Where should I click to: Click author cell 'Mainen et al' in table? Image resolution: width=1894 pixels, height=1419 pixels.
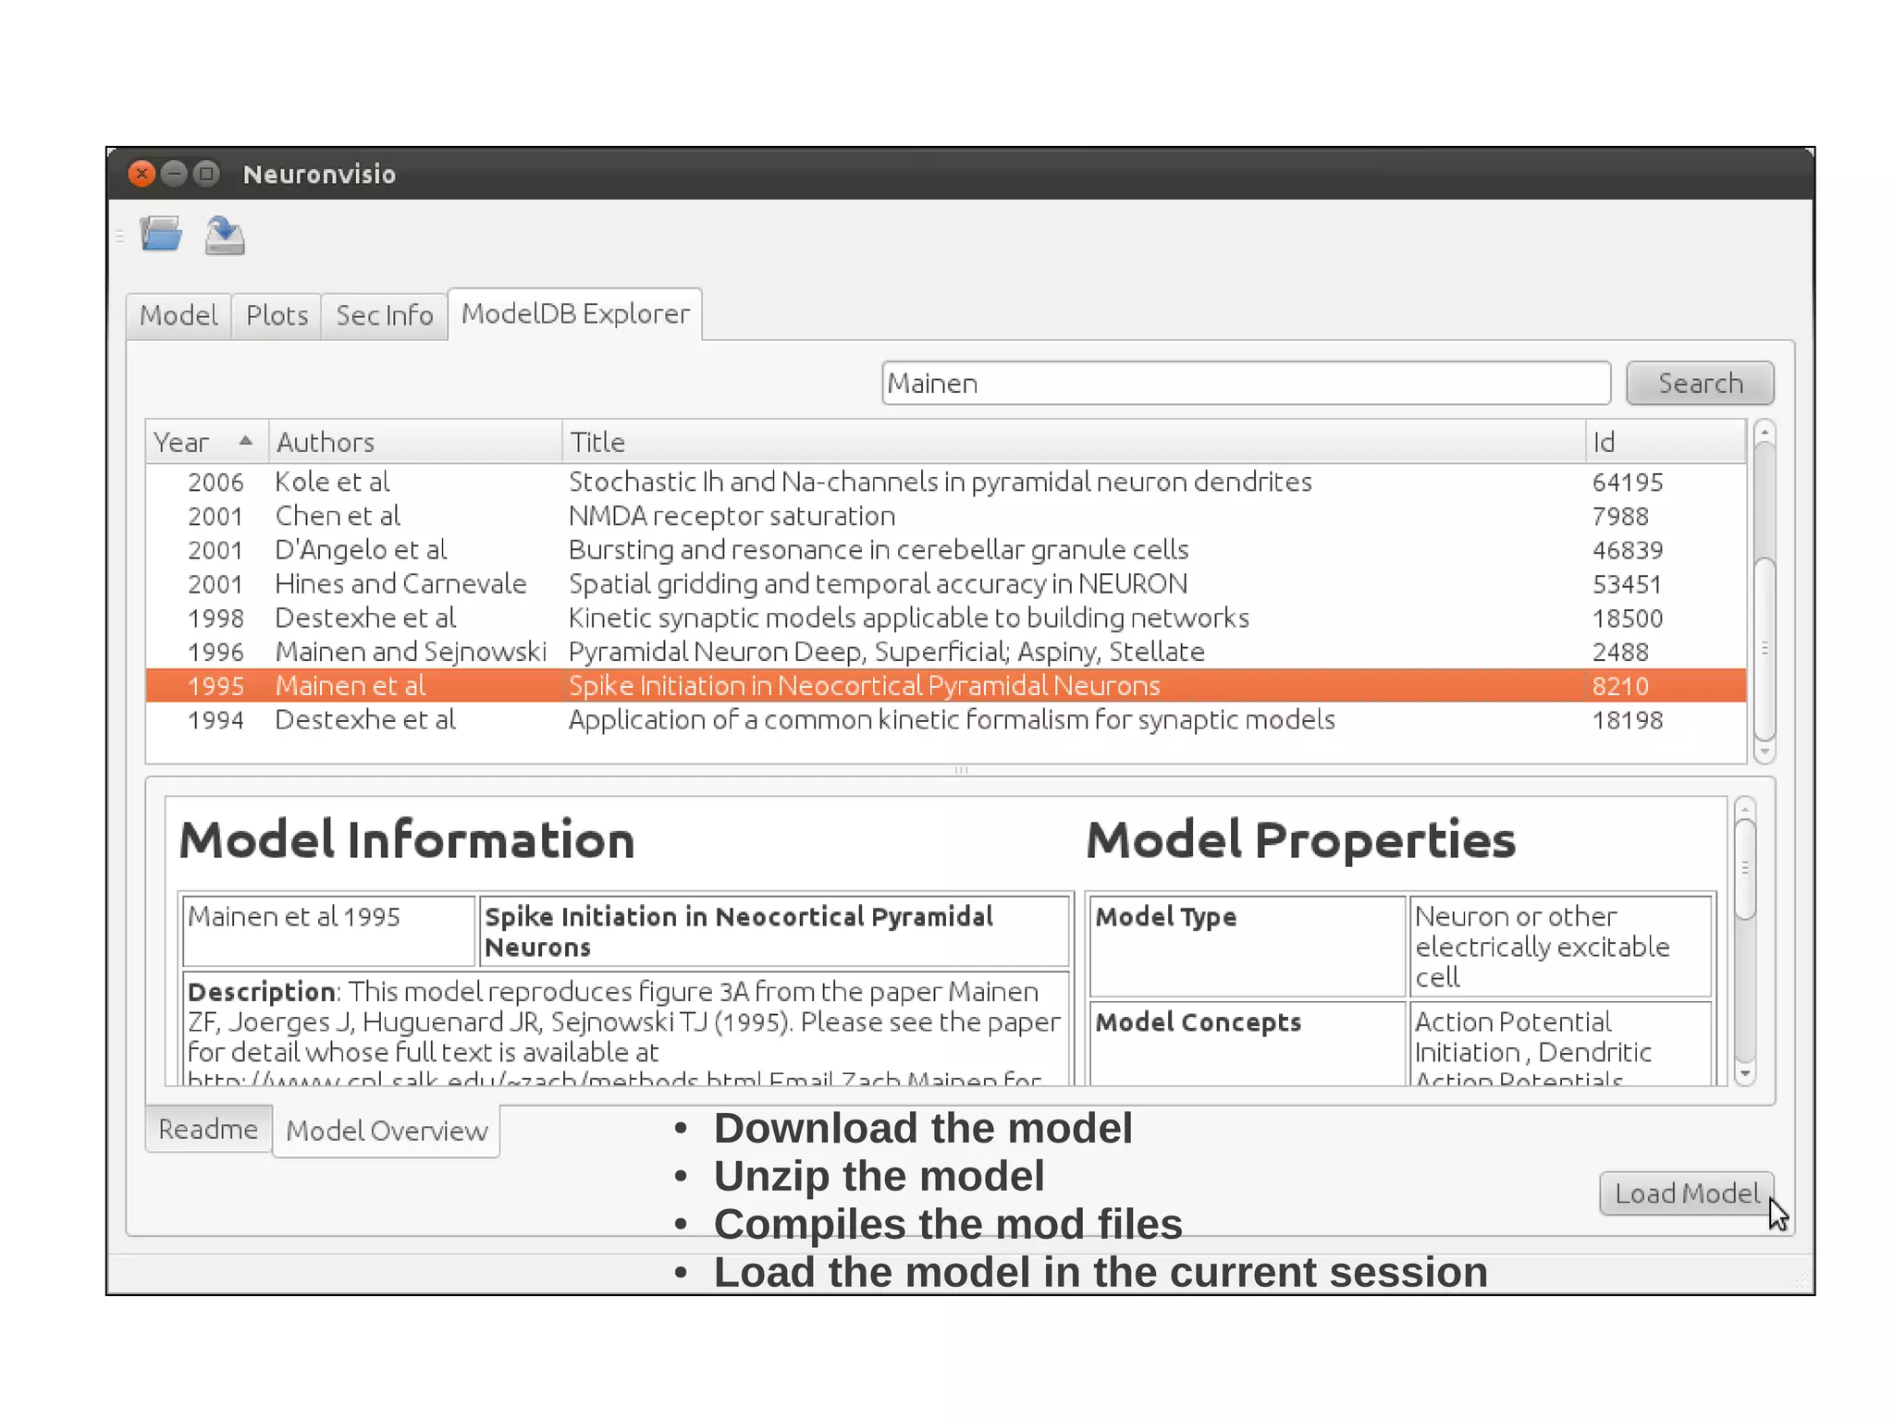[351, 686]
